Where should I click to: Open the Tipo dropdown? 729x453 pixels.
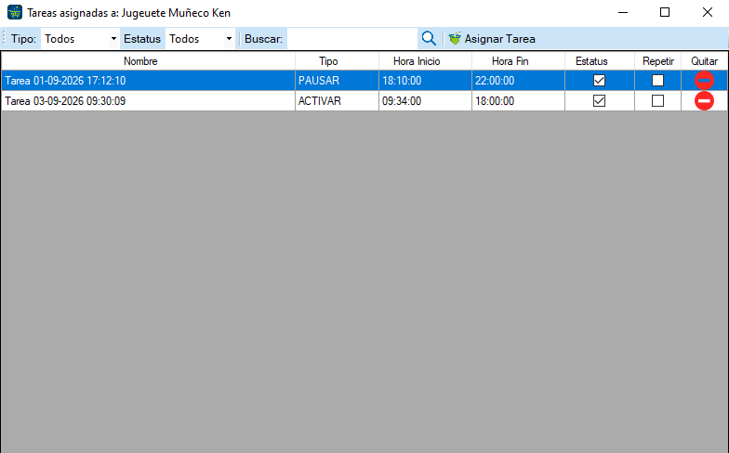(x=80, y=39)
